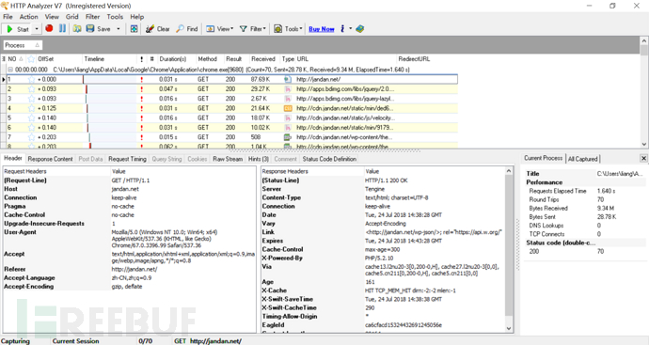Click the star icon in the column header

pyautogui.click(x=31, y=58)
